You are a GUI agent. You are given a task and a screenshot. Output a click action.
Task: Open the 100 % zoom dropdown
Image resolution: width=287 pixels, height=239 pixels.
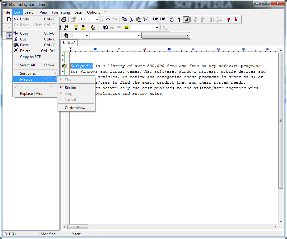(97, 19)
